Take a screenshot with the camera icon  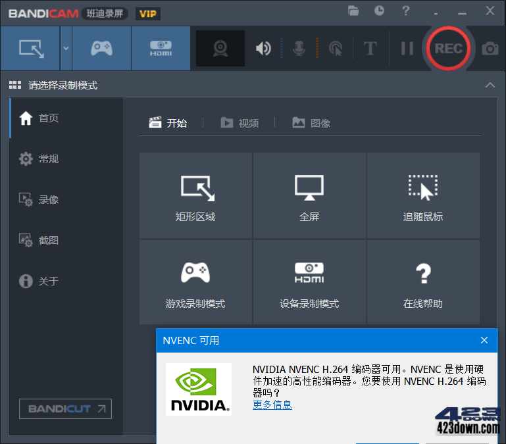pyautogui.click(x=490, y=49)
